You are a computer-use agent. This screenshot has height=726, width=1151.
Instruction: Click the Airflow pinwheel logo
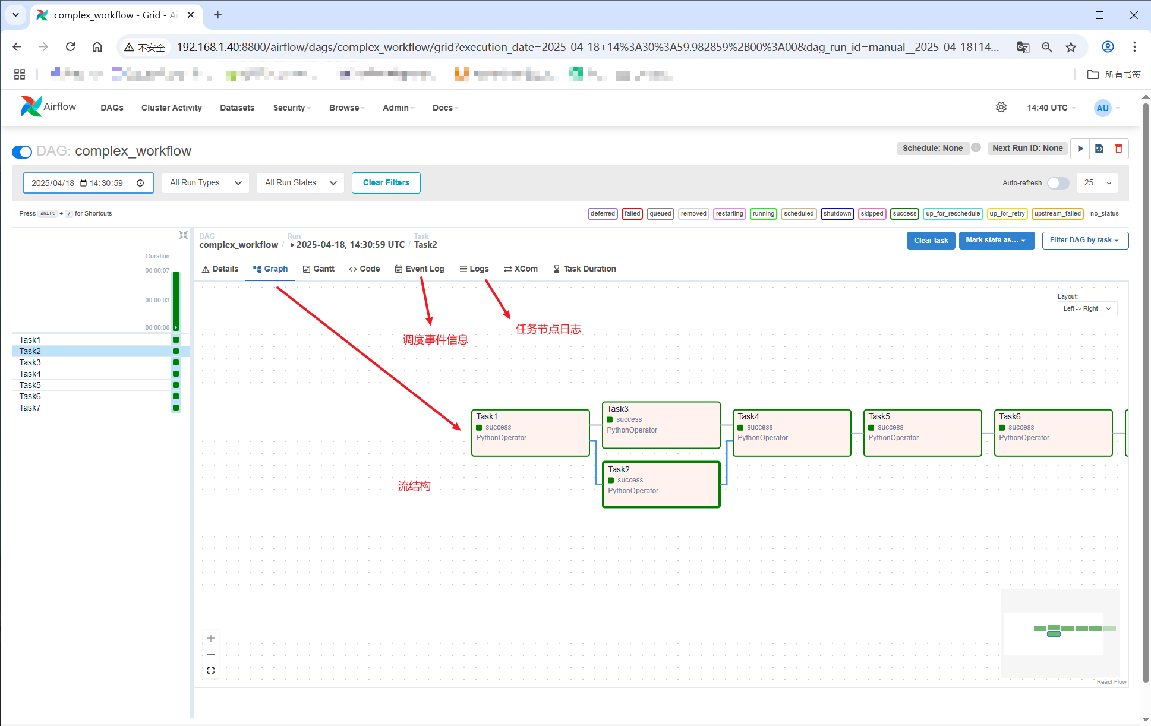31,106
